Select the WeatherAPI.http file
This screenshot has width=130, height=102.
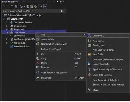pos(22,47)
